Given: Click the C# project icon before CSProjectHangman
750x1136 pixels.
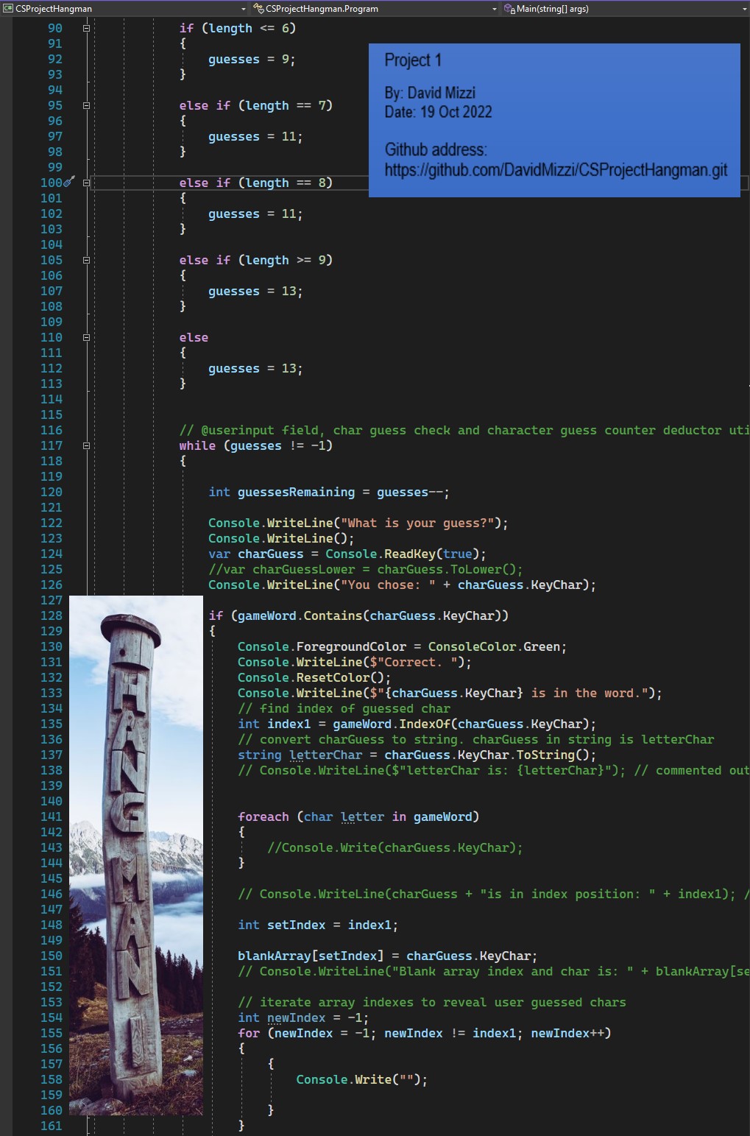Looking at the screenshot, I should pyautogui.click(x=6, y=9).
